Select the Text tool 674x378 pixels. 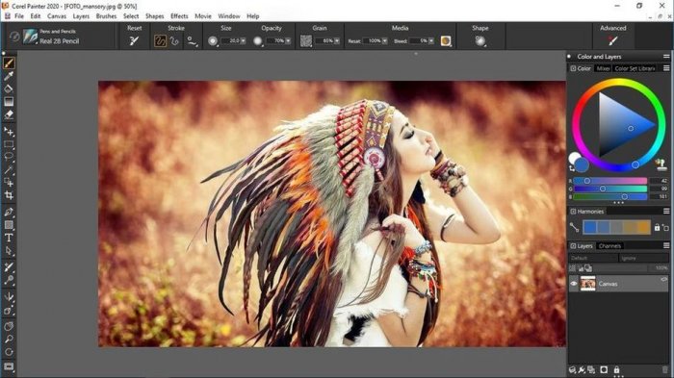(9, 238)
